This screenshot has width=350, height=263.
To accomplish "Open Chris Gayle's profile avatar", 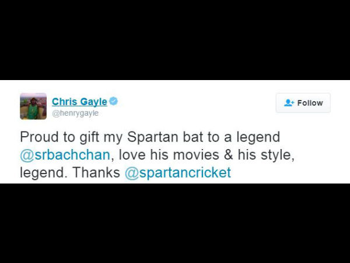I will (x=33, y=106).
